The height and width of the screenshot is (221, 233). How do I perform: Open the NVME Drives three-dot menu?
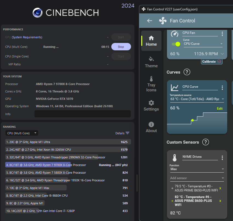pos(222,158)
